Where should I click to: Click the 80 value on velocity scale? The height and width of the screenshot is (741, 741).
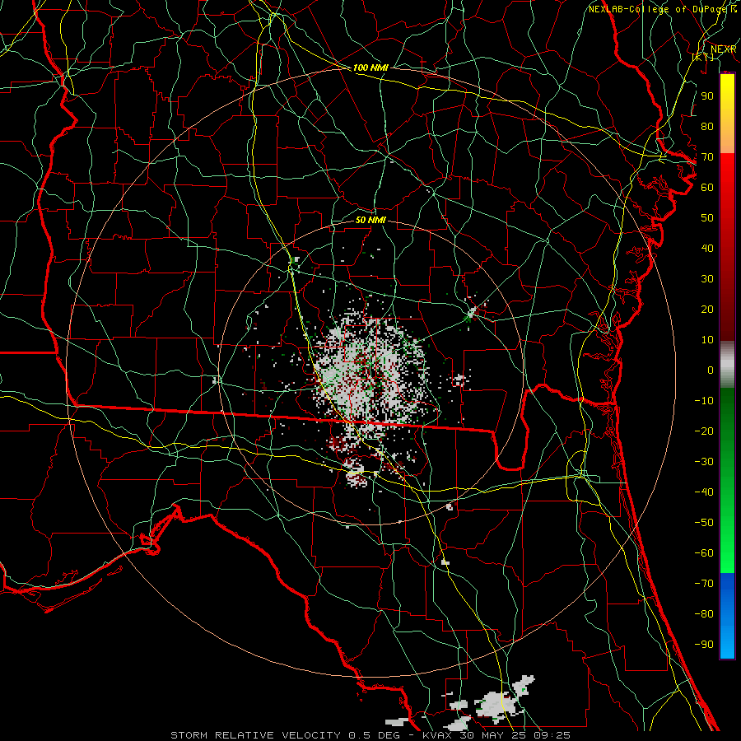tap(707, 127)
